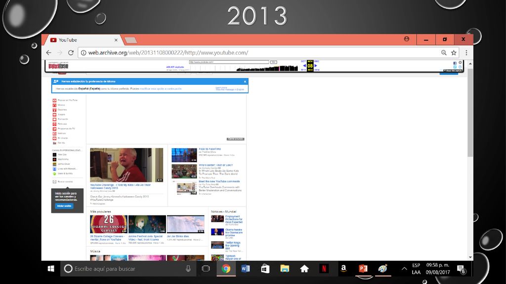Open Netflix from the taskbar
Image resolution: width=506 pixels, height=284 pixels.
tap(324, 269)
